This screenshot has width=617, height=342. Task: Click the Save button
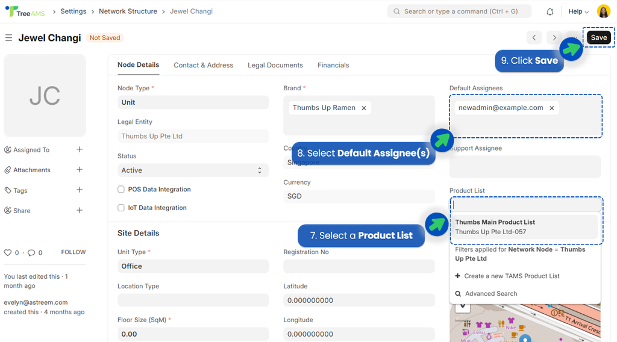point(598,37)
